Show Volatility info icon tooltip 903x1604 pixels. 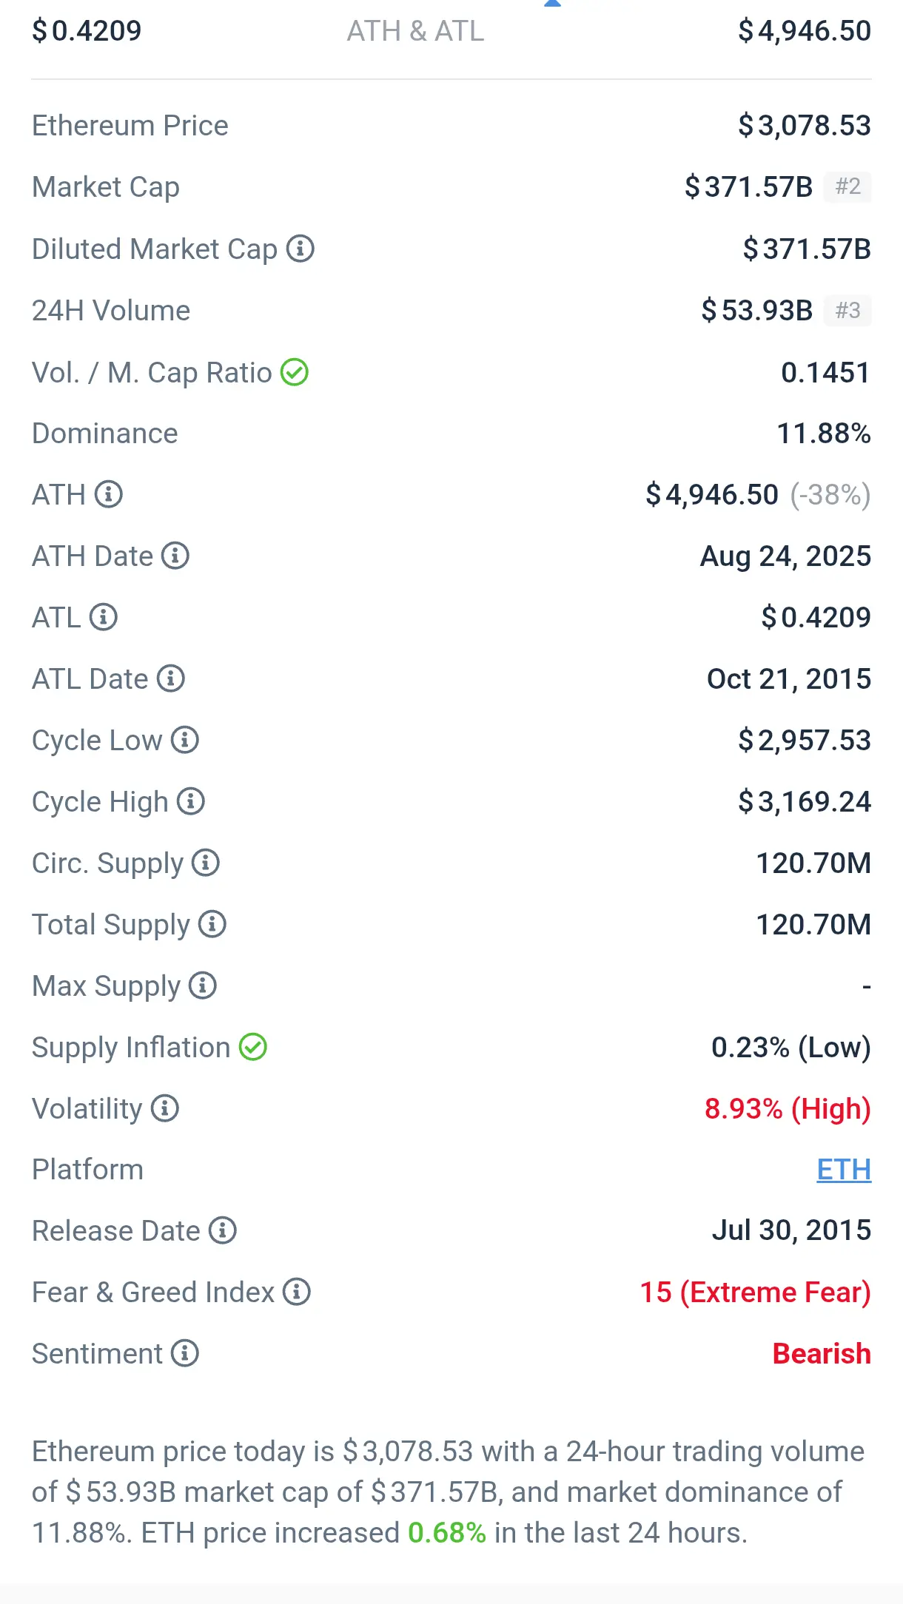(x=165, y=1108)
